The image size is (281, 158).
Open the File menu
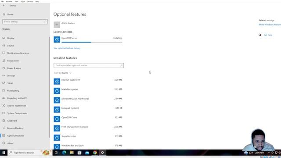pyautogui.click(x=2, y=1)
